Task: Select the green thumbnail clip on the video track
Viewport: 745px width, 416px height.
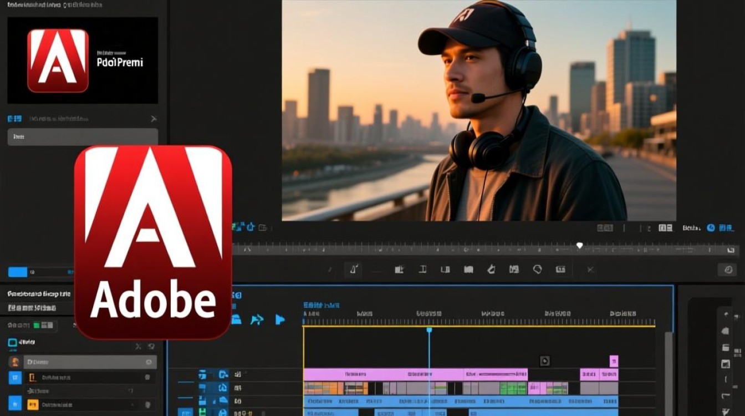Action: point(513,388)
